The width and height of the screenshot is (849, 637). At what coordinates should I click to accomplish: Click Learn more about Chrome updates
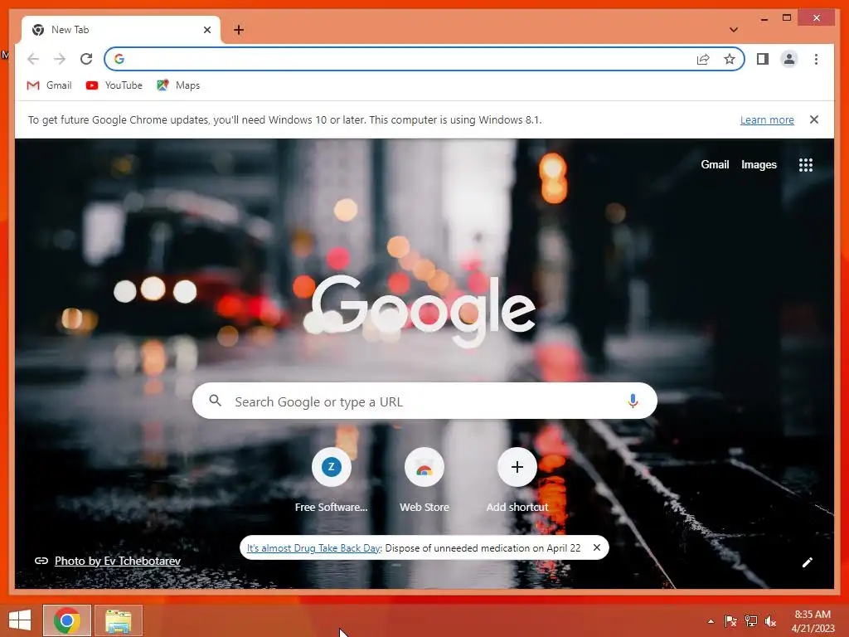click(x=767, y=119)
